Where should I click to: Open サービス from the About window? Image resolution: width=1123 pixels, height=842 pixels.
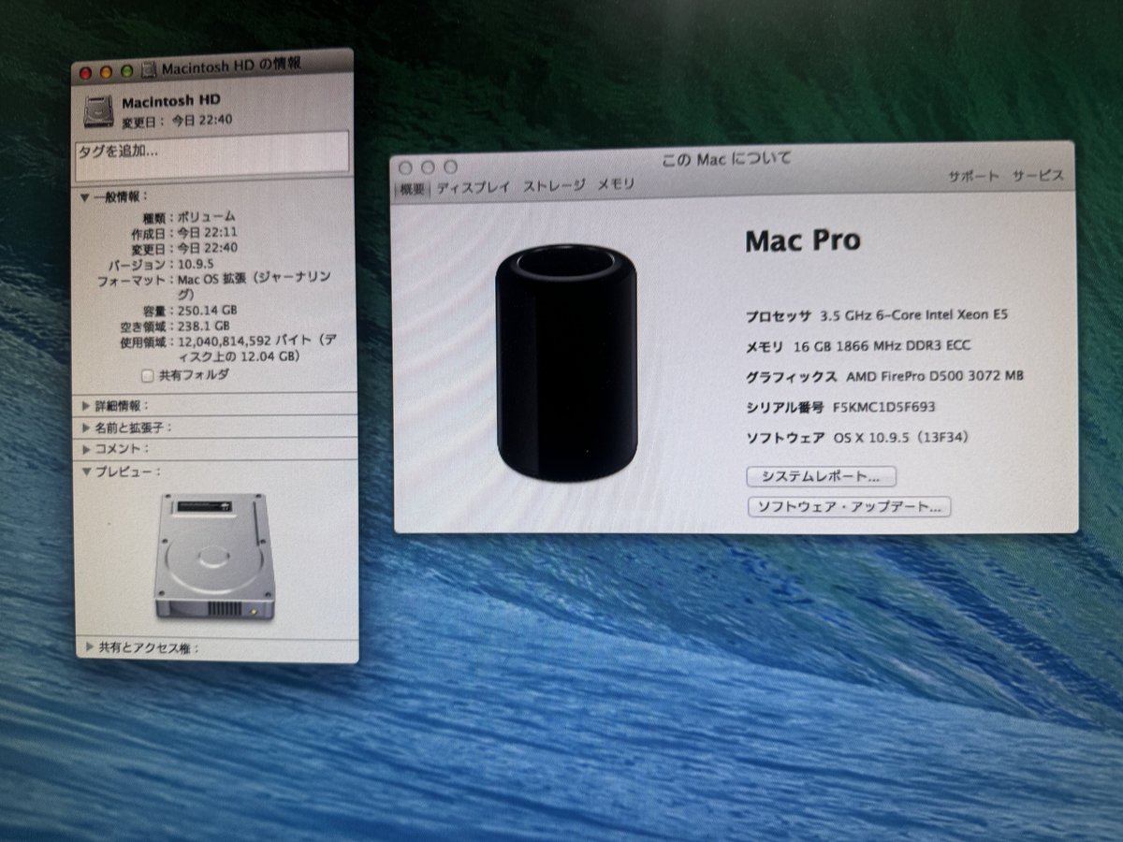pyautogui.click(x=1041, y=174)
